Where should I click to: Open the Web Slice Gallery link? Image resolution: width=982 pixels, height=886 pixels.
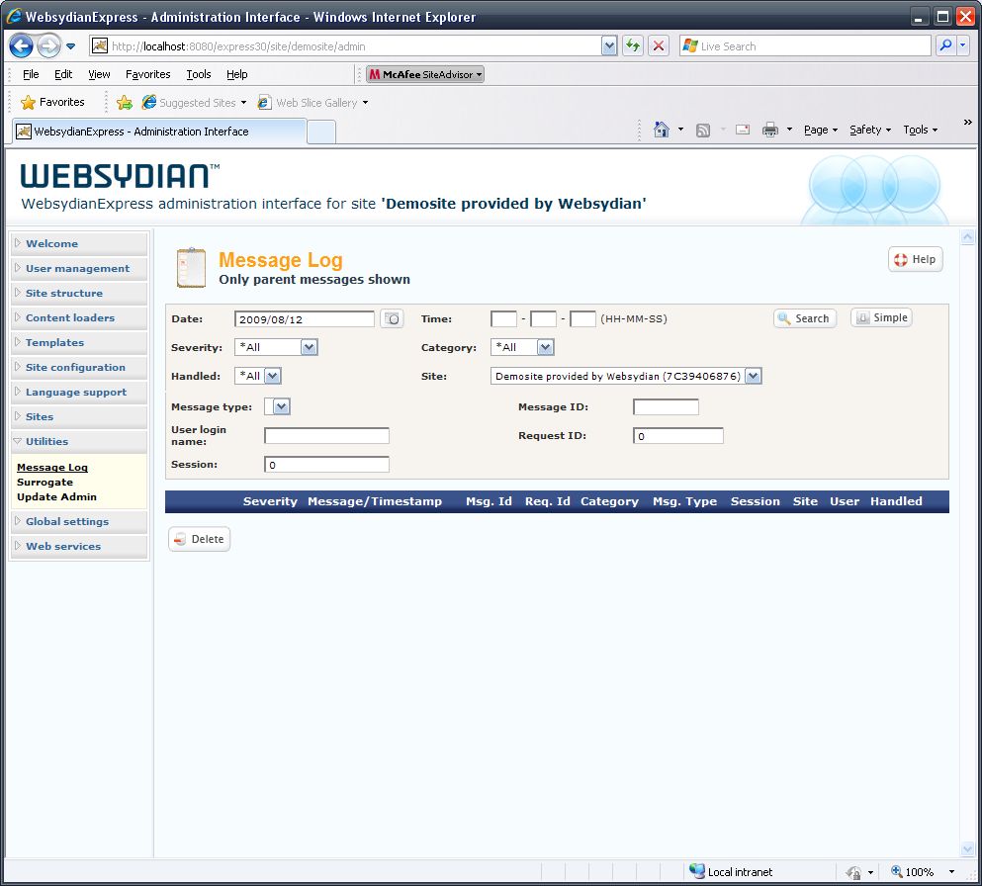[313, 103]
